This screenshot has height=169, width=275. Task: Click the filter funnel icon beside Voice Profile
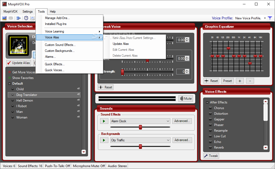click(x=270, y=18)
